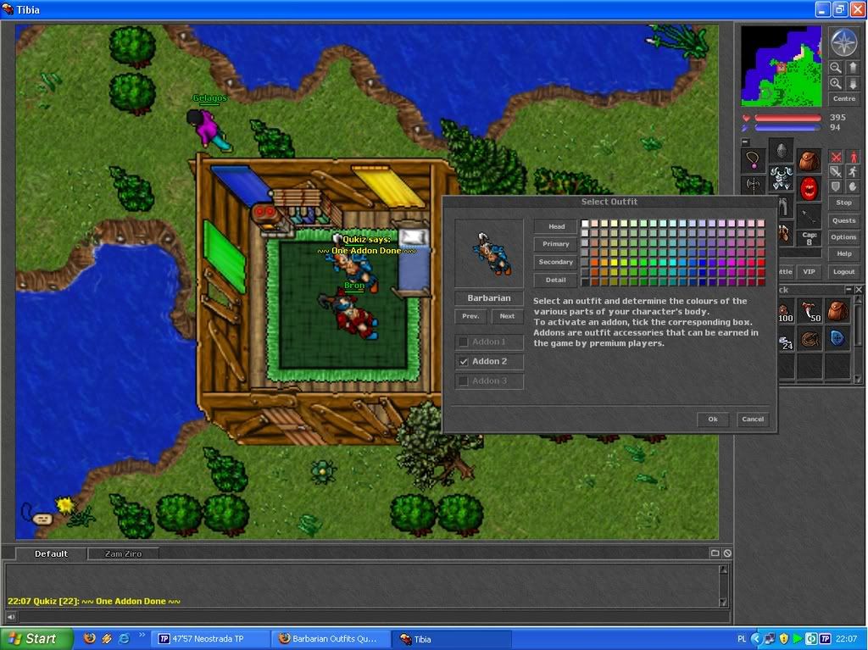868x650 pixels.
Task: Switch to the Zam Ziro chat tab
Action: 124,553
